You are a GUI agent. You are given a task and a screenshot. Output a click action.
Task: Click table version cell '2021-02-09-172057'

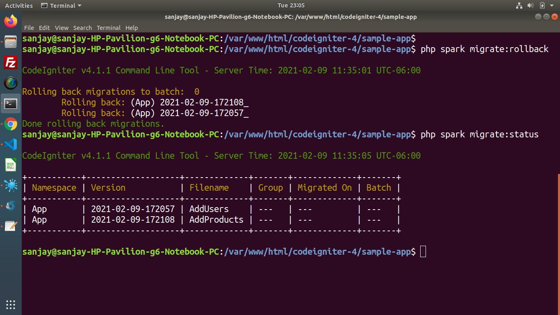click(x=133, y=209)
